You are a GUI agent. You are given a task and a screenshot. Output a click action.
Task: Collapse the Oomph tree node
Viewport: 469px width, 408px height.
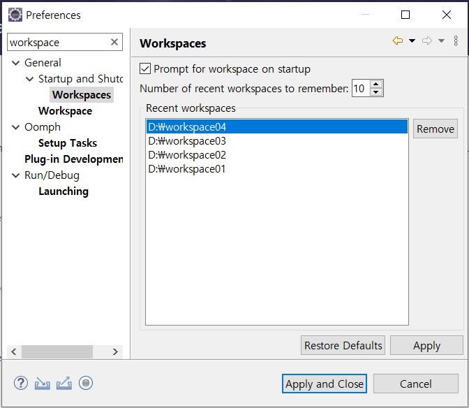[15, 127]
